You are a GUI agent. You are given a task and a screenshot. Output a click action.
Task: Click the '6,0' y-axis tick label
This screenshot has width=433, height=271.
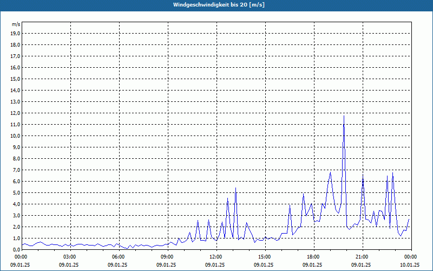[x=16, y=182]
